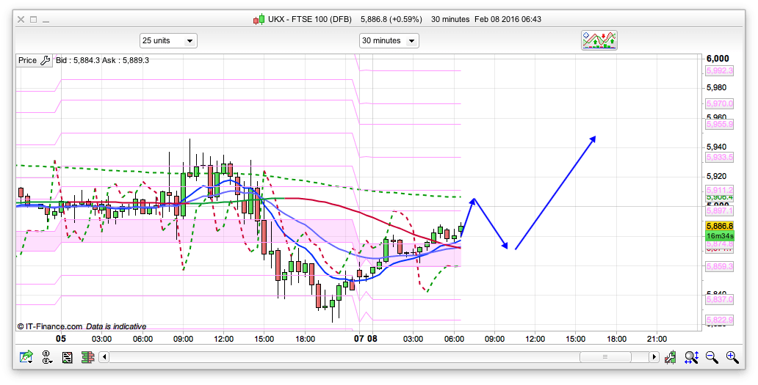Click the horizontal time scrollbar thumb

pos(605,357)
